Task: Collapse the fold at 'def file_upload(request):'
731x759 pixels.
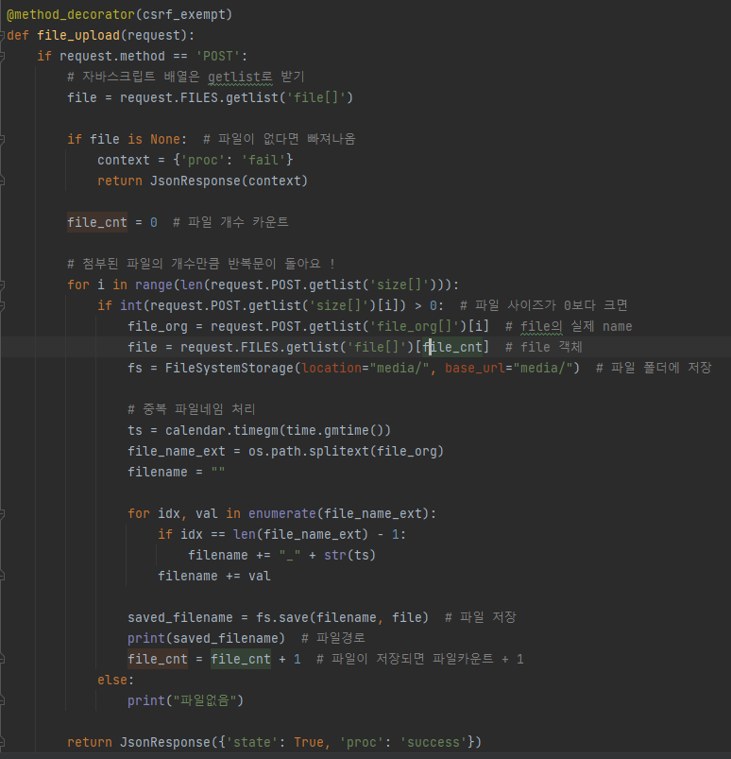Action: (x=3, y=35)
